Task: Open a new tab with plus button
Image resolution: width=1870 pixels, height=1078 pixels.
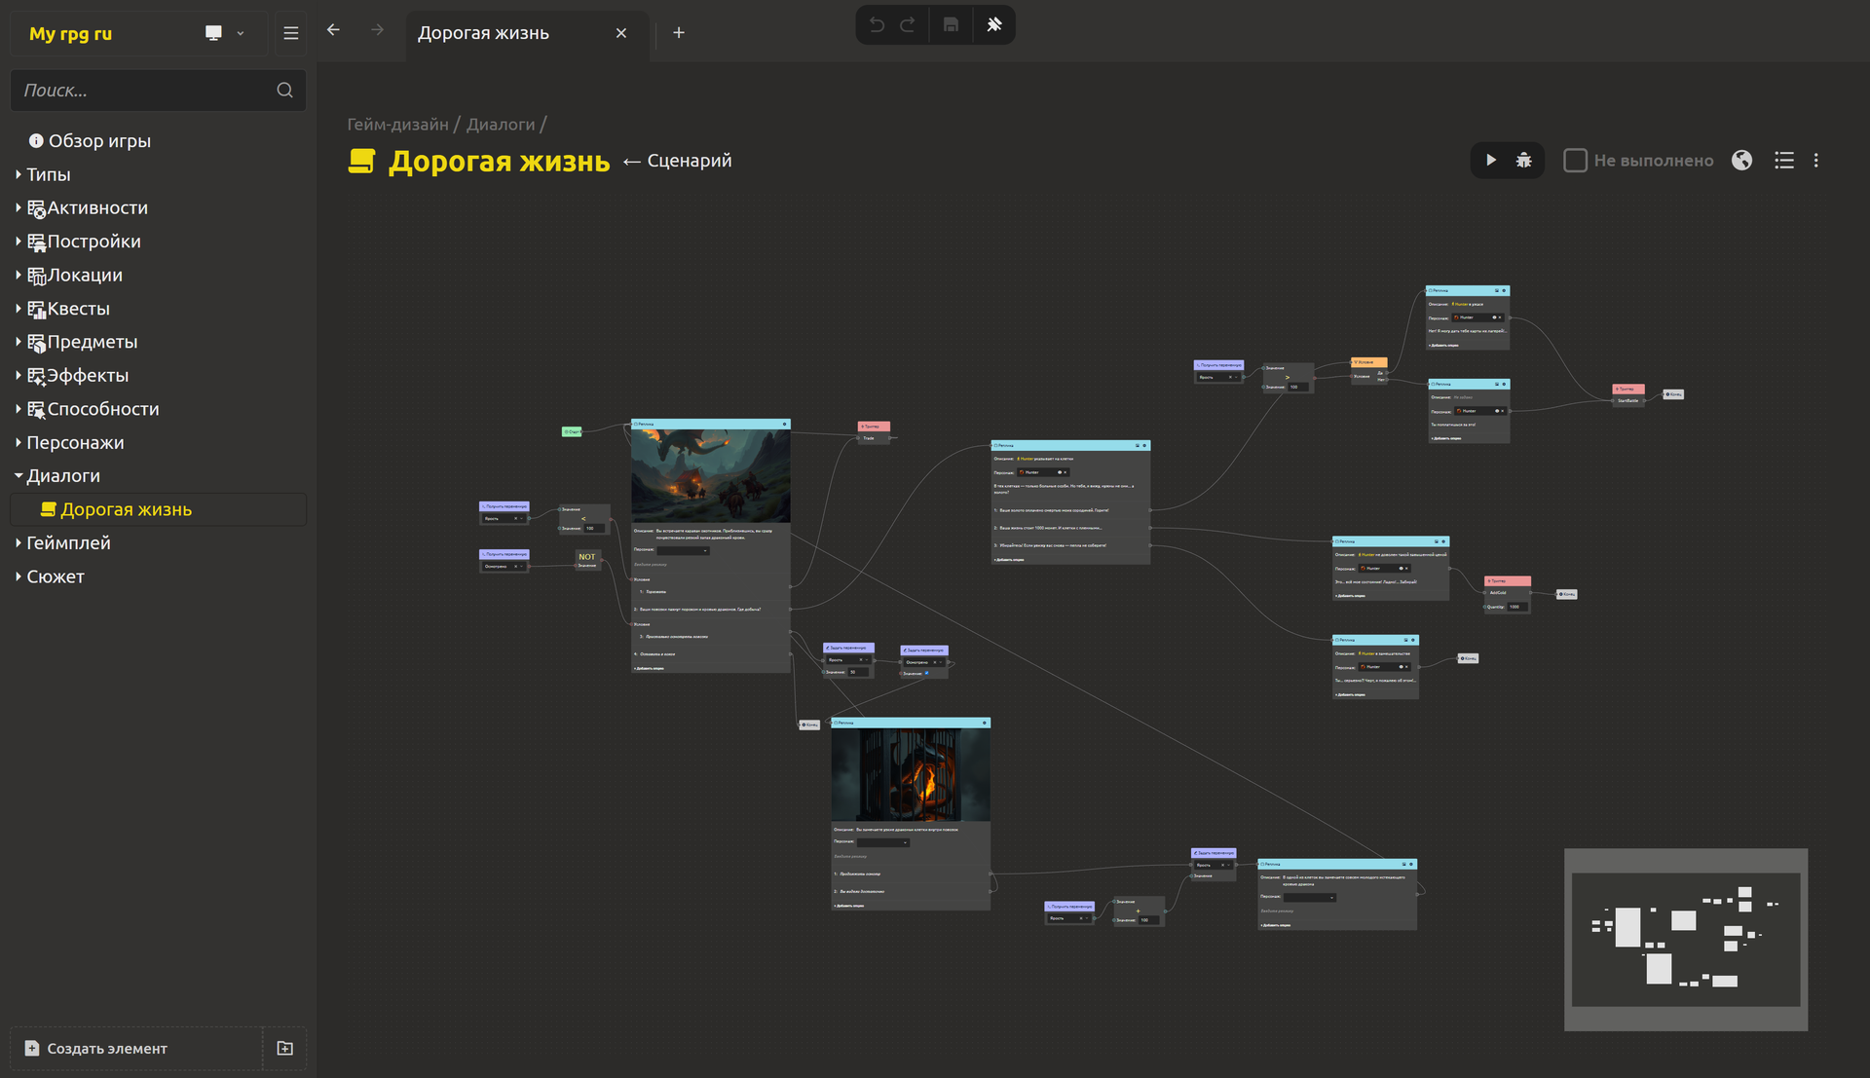Action: pos(679,33)
